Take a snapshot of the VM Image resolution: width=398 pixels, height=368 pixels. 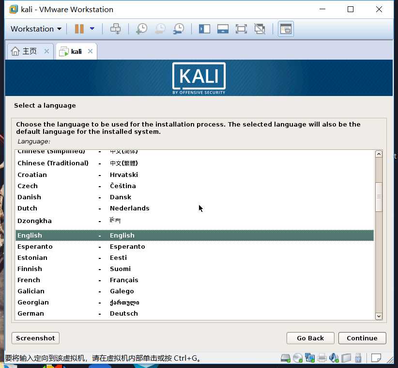click(x=141, y=29)
